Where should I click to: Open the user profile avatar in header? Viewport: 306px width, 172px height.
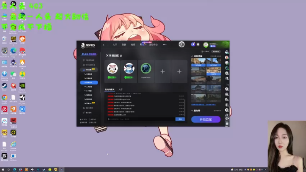206,45
